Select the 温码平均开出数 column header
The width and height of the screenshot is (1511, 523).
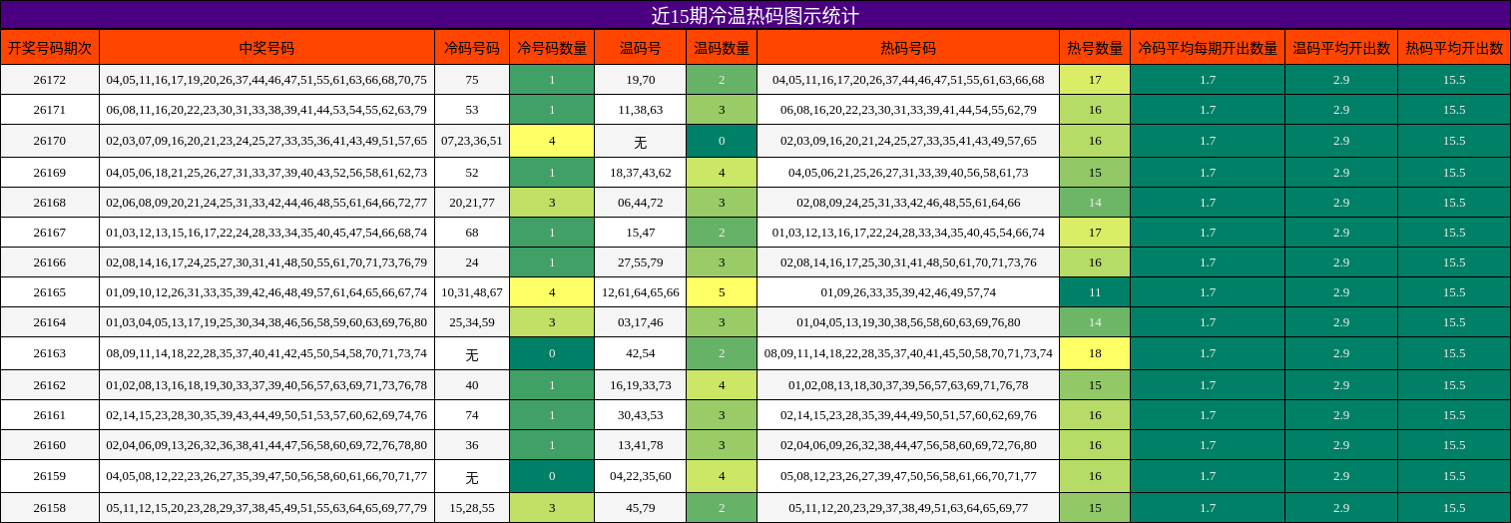pos(1341,47)
